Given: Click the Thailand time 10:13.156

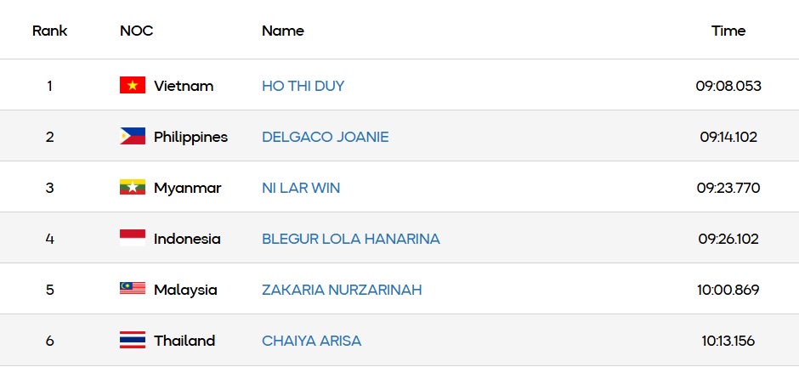Looking at the screenshot, I should click(x=728, y=341).
